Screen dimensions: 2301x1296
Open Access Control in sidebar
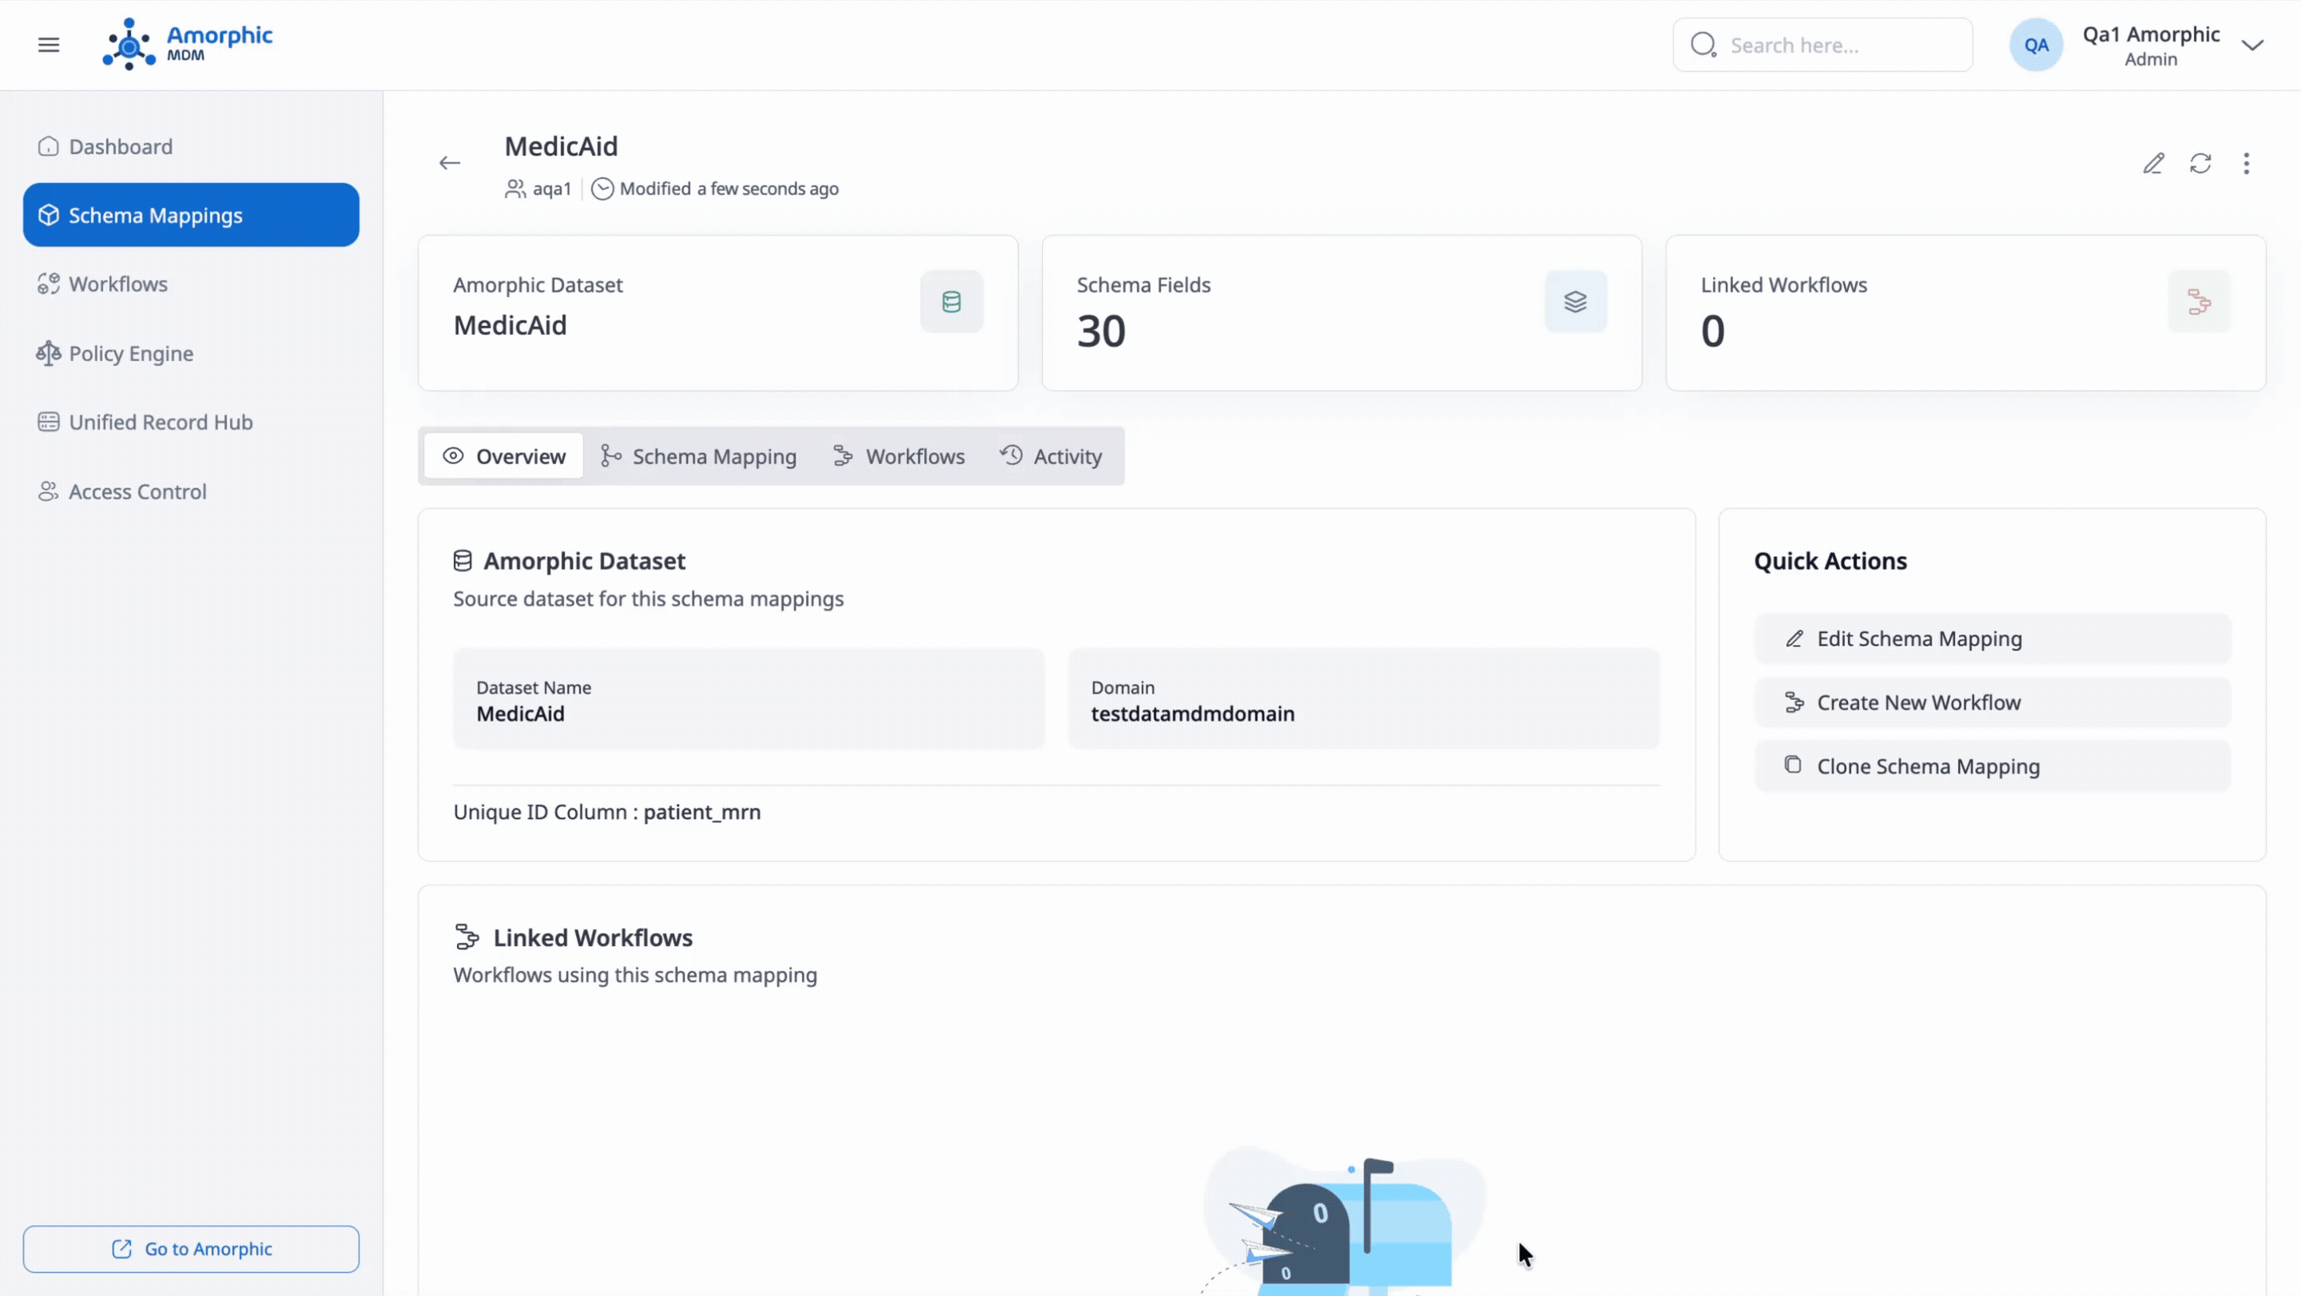click(191, 491)
